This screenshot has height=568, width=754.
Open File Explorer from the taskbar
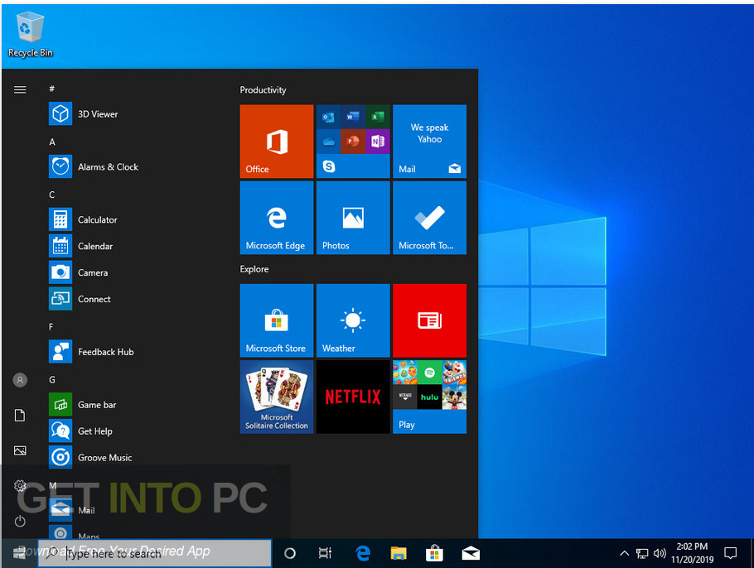[x=399, y=553]
